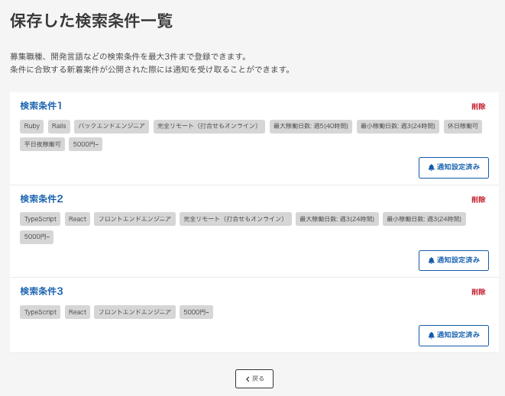
Task: Click the 5000円~ tag in 検索条件3
Action: tap(196, 312)
